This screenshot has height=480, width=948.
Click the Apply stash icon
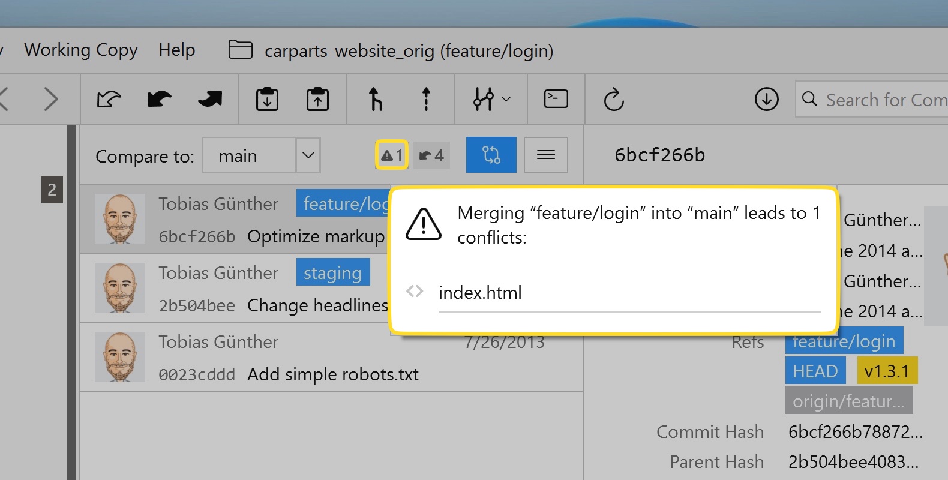(x=317, y=99)
